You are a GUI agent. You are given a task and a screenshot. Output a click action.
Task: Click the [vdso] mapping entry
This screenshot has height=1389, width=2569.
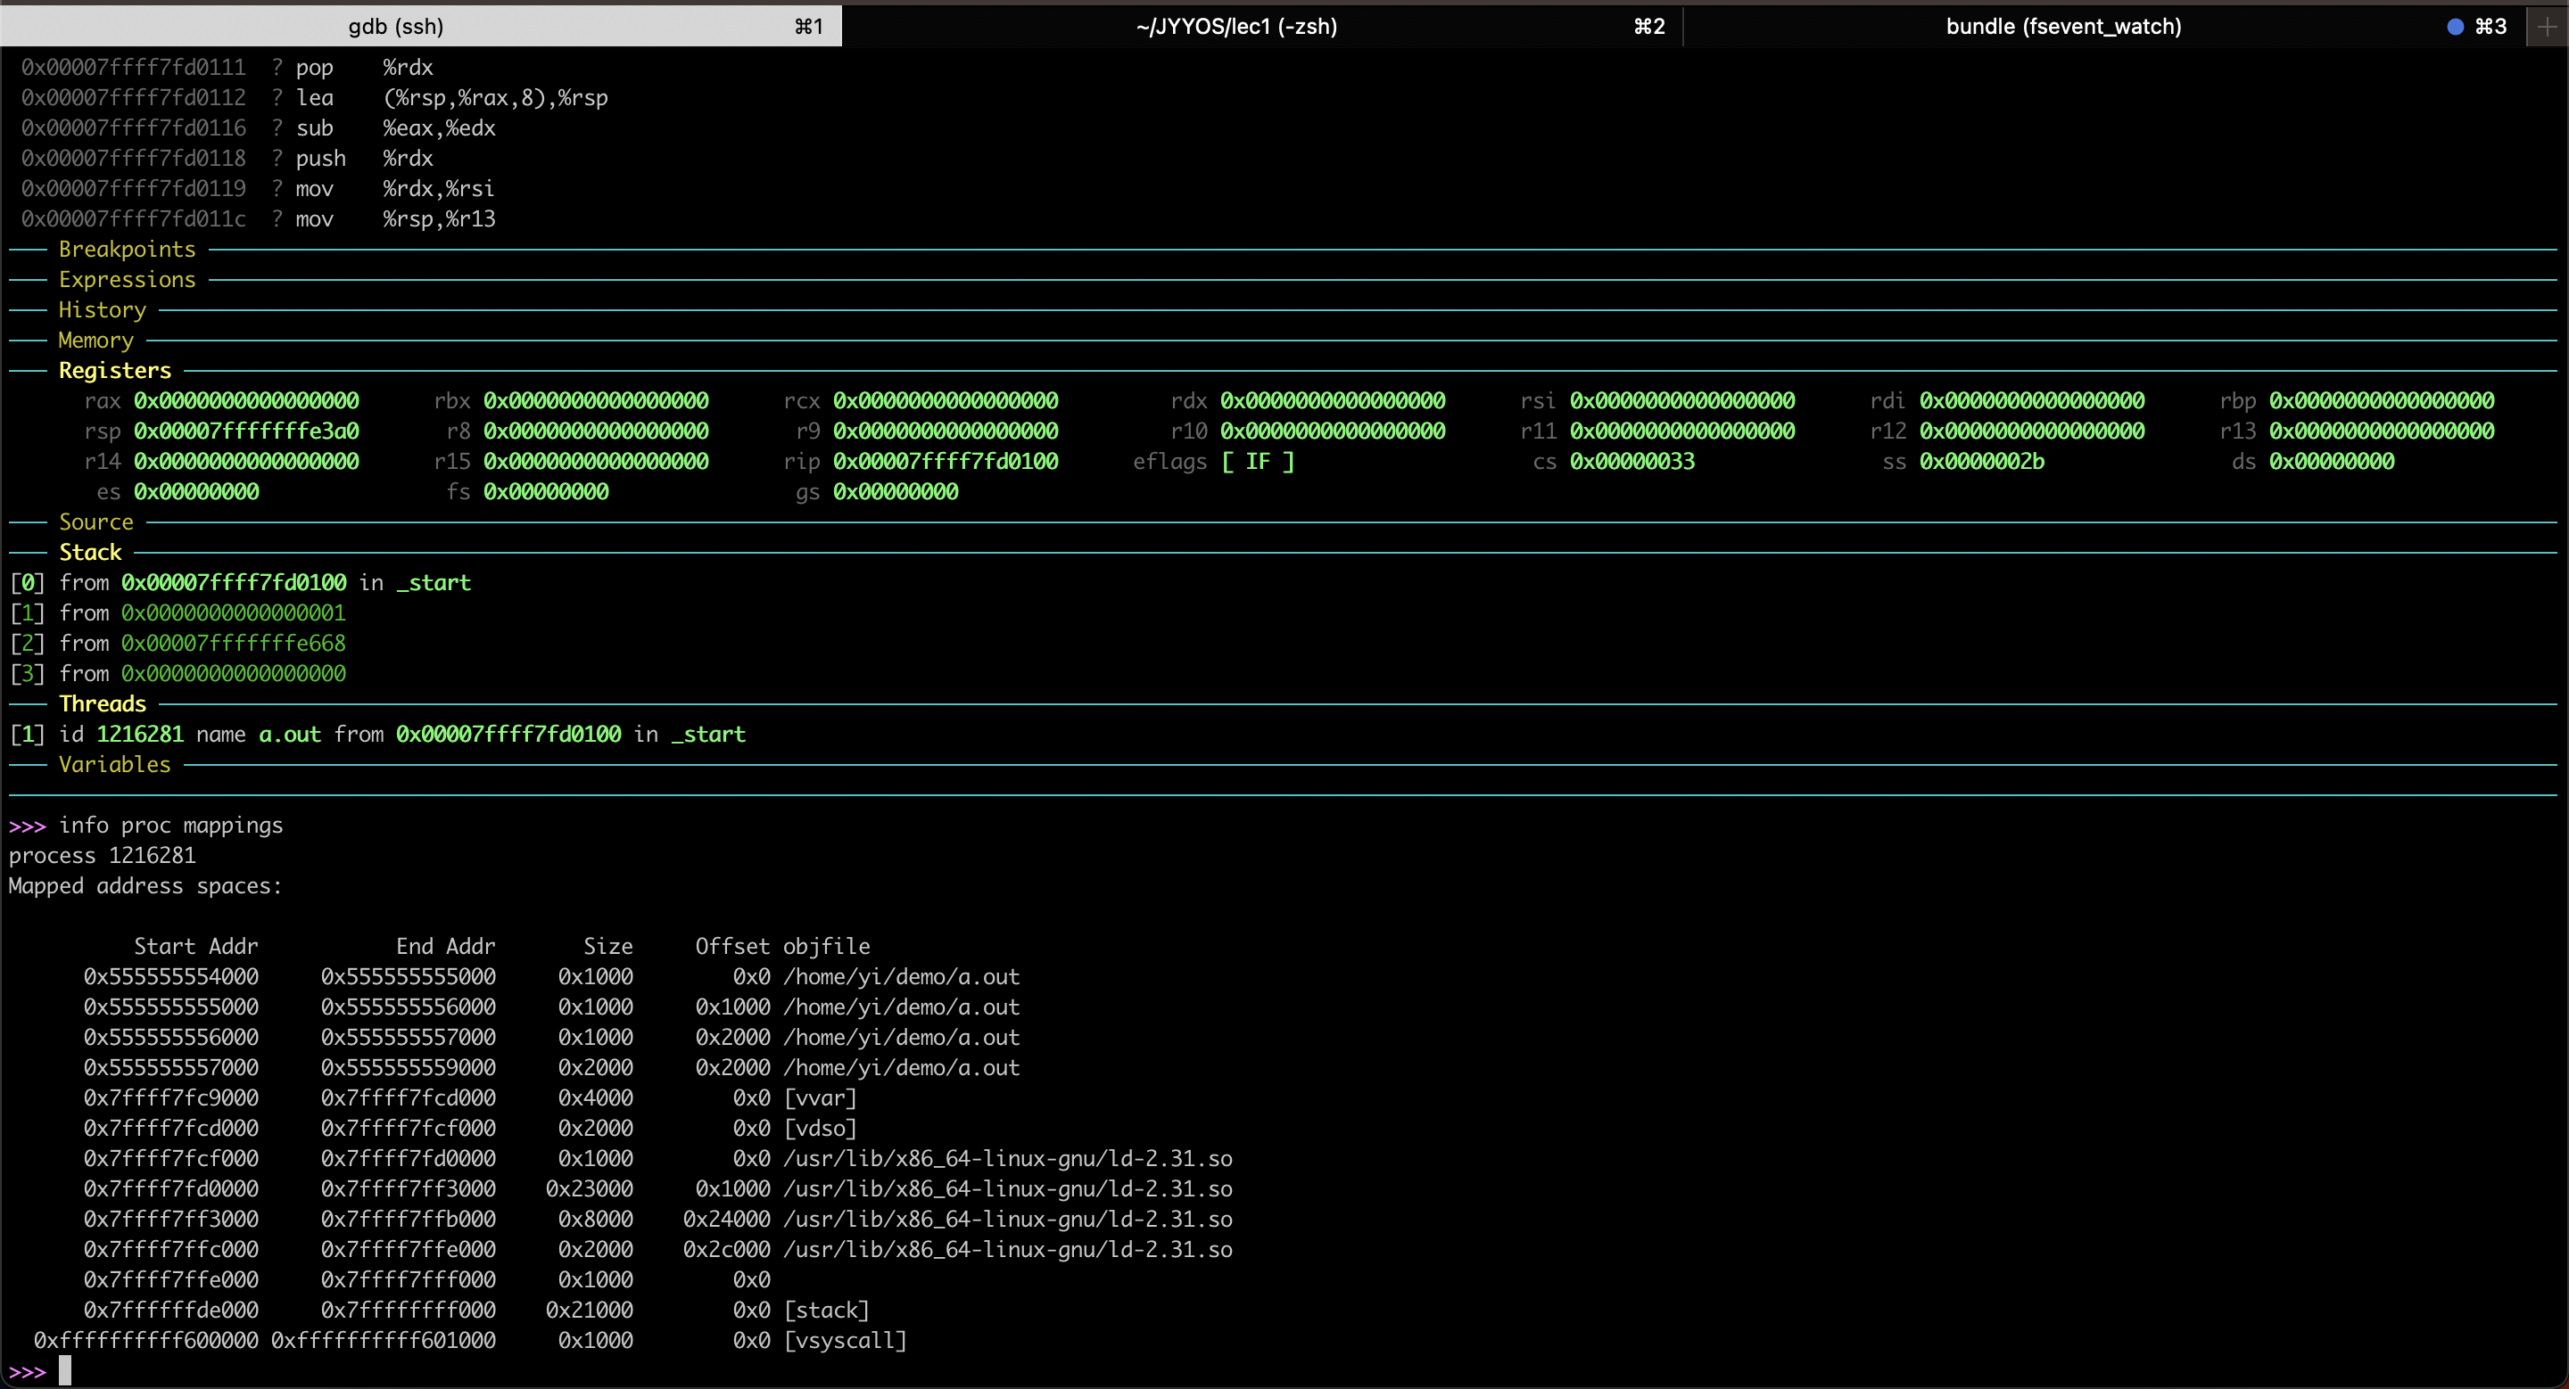470,1129
